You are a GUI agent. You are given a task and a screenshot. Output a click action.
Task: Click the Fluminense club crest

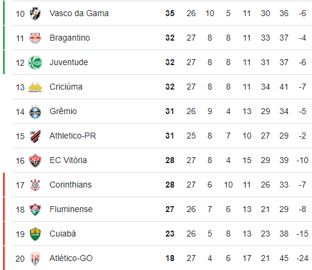coord(35,210)
